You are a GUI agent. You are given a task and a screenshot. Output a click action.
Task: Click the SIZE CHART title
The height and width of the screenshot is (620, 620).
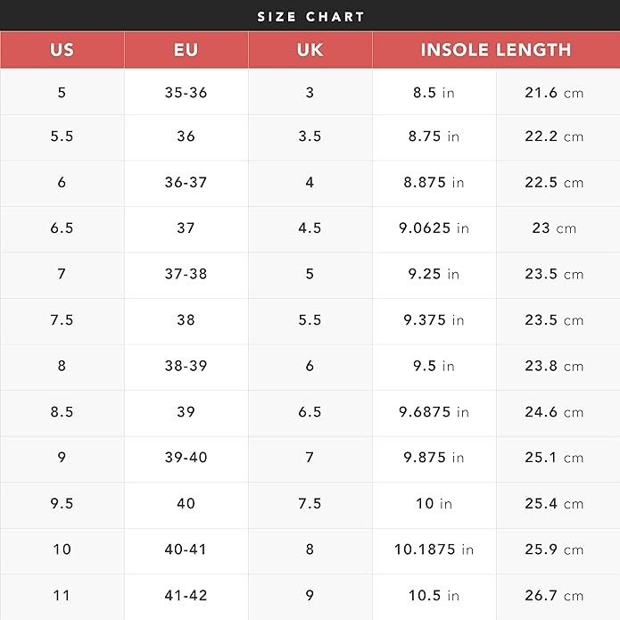point(310,17)
